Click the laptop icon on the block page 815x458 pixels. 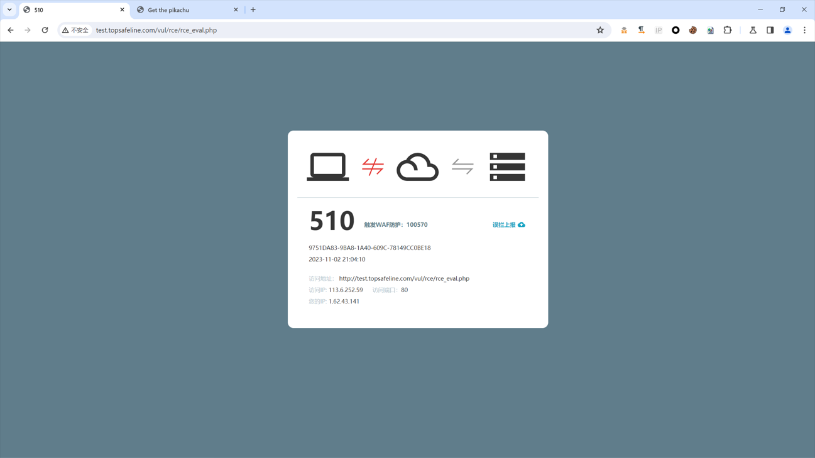(327, 166)
